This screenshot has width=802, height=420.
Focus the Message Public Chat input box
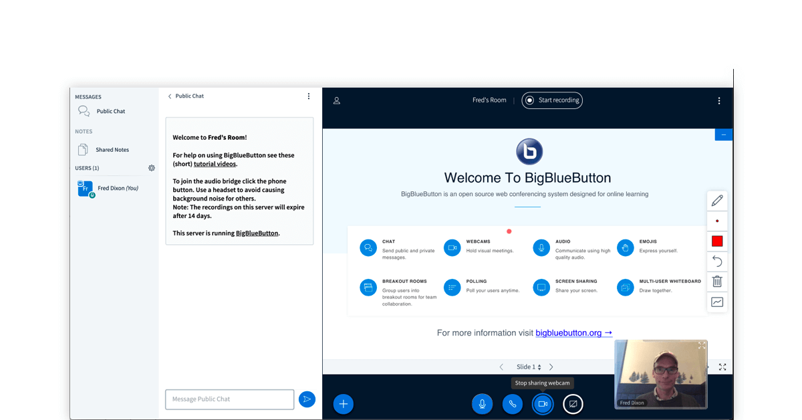[x=230, y=399]
